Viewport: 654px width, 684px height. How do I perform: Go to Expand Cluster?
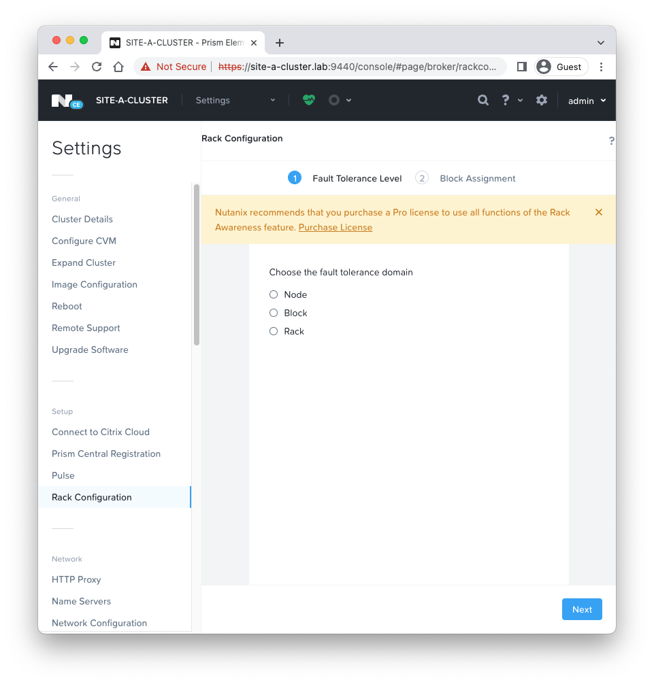point(84,262)
